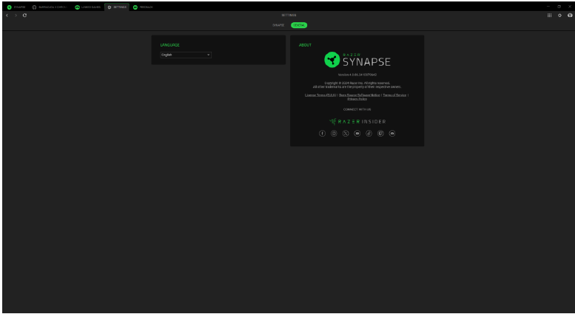Viewport: 575px width, 314px height.
Task: Open the modules grid icon
Action: 549,16
